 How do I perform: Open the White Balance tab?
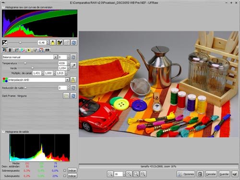pyautogui.click(x=5, y=50)
